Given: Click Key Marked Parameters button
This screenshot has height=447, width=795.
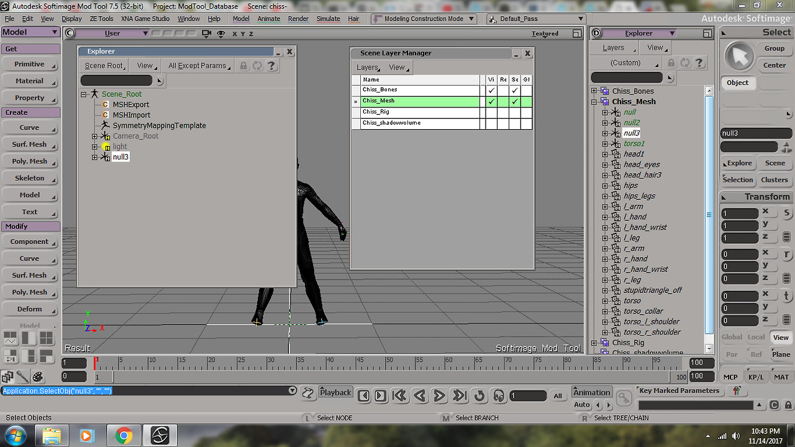Looking at the screenshot, I should click(679, 391).
